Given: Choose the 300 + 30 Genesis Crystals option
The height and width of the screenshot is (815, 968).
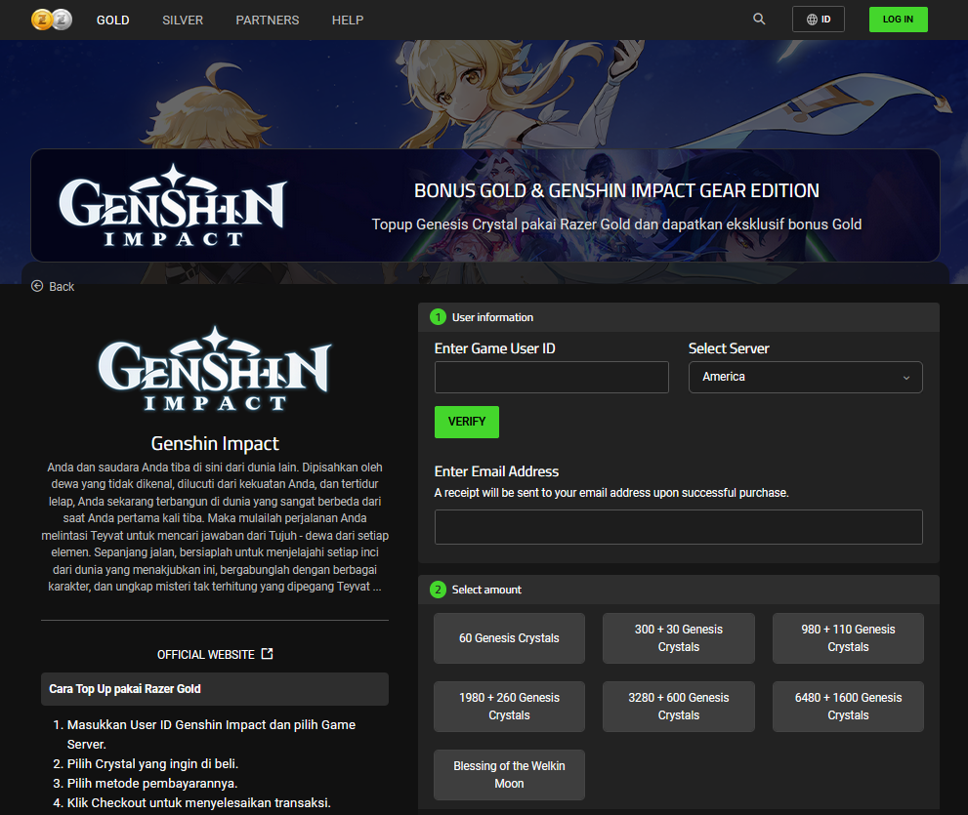Looking at the screenshot, I should click(x=678, y=638).
